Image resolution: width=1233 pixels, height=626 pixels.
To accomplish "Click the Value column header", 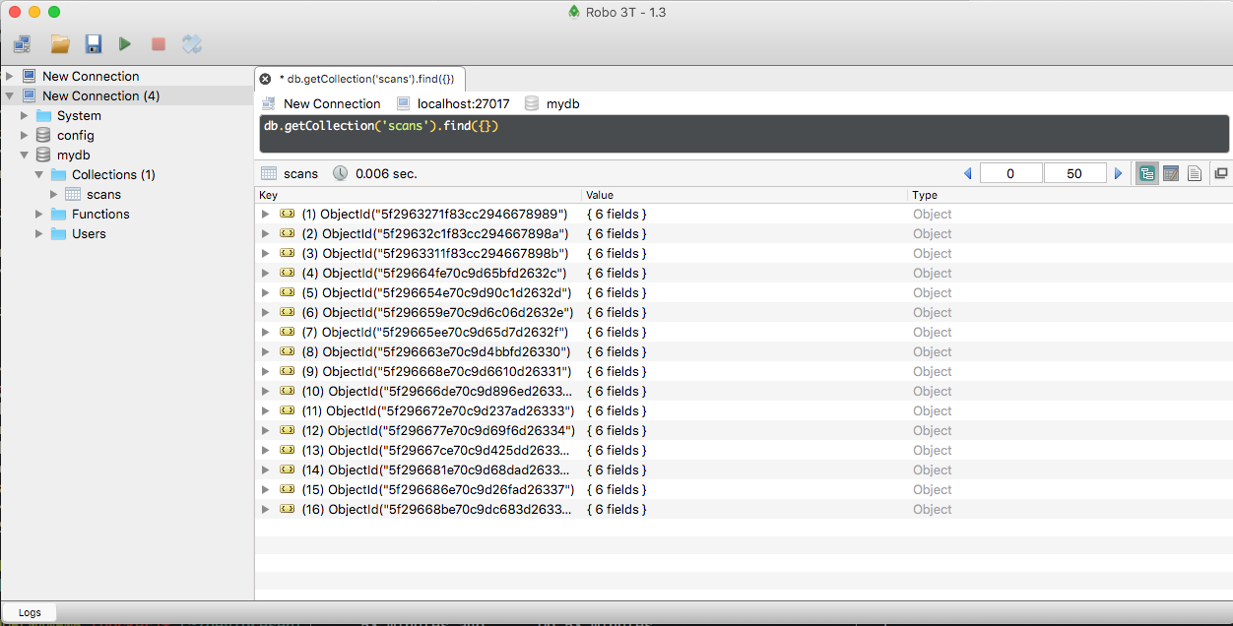I will pyautogui.click(x=744, y=195).
